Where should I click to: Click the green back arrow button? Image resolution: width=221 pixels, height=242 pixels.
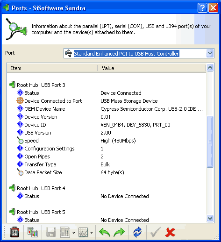pos(105,232)
